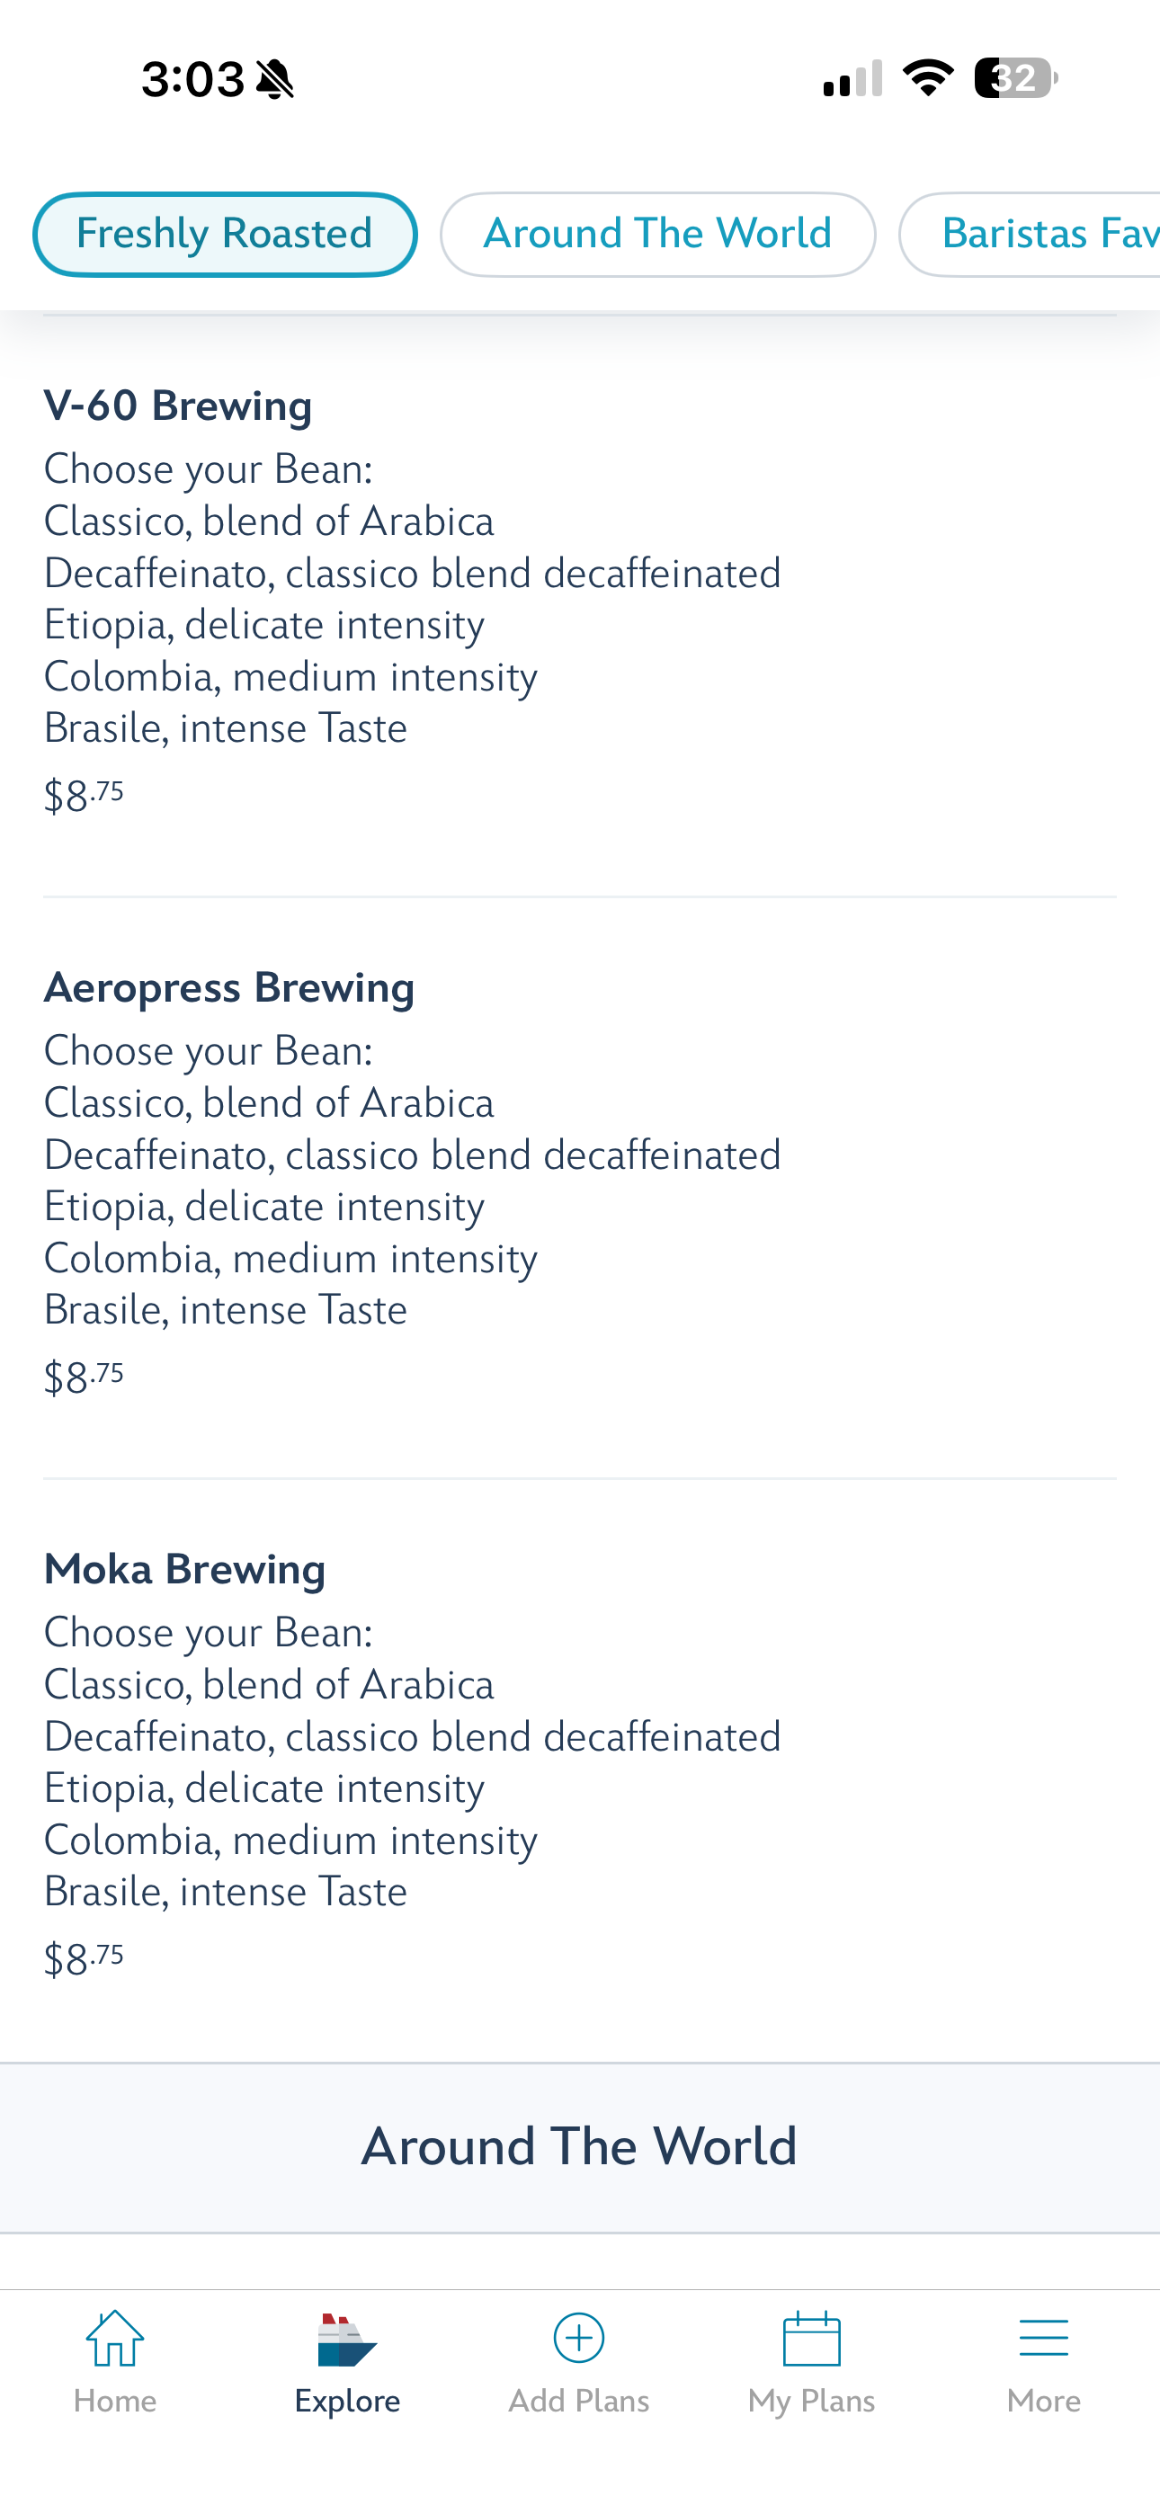Tap the Moka Brewing $8.75 price
Image resolution: width=1160 pixels, height=2514 pixels.
tap(84, 1958)
